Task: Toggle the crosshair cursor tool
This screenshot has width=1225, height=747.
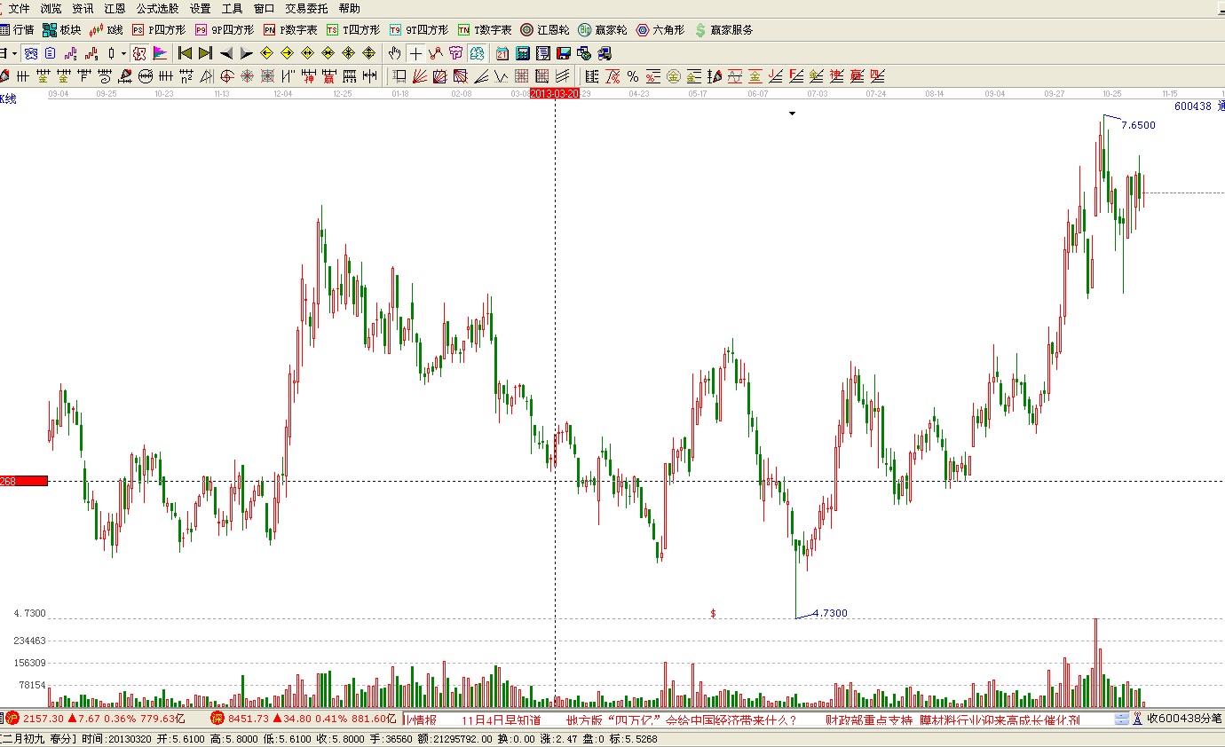Action: tap(415, 53)
